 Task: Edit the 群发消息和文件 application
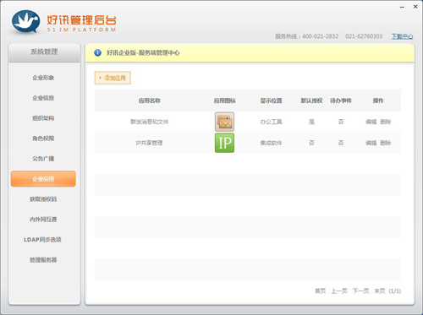click(371, 122)
